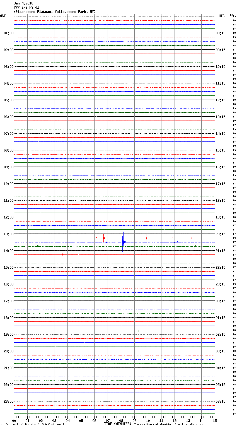Click the large blue seismic spike near minute 08
Screen dimensions: 237x428
(x=123, y=242)
